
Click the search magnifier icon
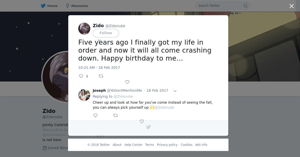click(x=245, y=6)
